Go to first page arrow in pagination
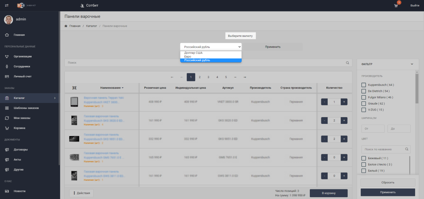 pyautogui.click(x=172, y=77)
